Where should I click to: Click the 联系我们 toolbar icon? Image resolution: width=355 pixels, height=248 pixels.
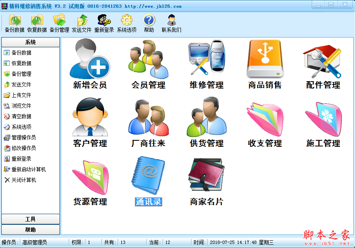pyautogui.click(x=172, y=23)
